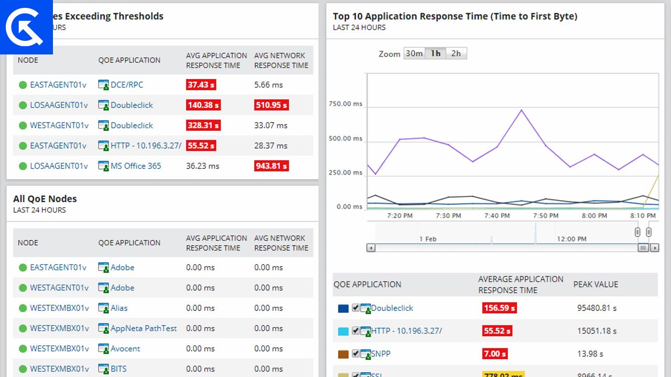
Task: Click the application icon beside AppNeta PathTest
Action: click(x=103, y=329)
